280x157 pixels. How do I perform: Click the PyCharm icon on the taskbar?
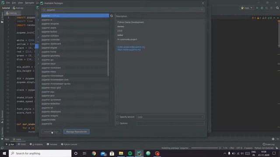pos(139,153)
